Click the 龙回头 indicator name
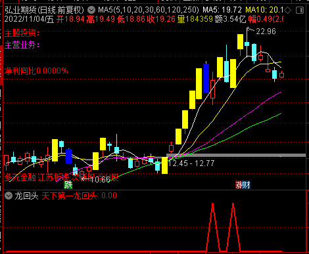This screenshot has width=309, height=254. (x=26, y=196)
